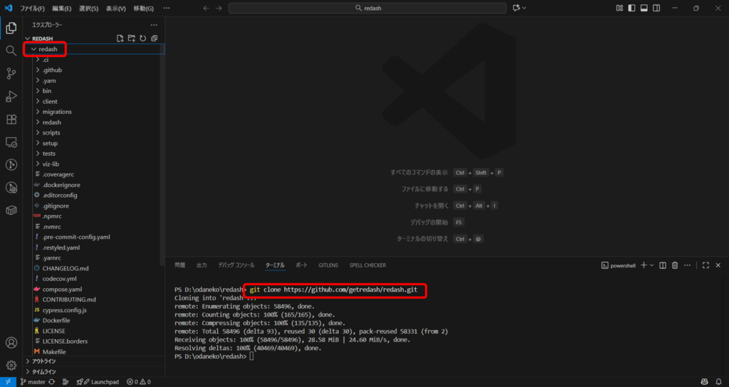
Task: Open the Manage settings gear icon
Action: coord(11,366)
